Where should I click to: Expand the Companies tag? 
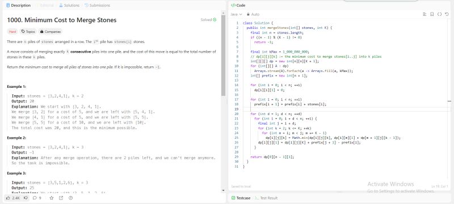(x=51, y=32)
